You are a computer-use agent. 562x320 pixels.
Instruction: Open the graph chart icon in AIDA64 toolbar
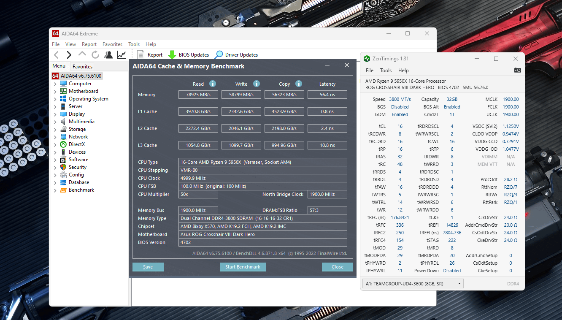(x=122, y=54)
